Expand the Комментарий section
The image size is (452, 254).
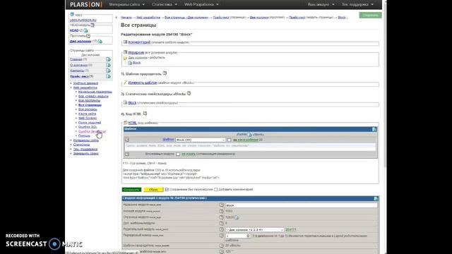pos(139,42)
